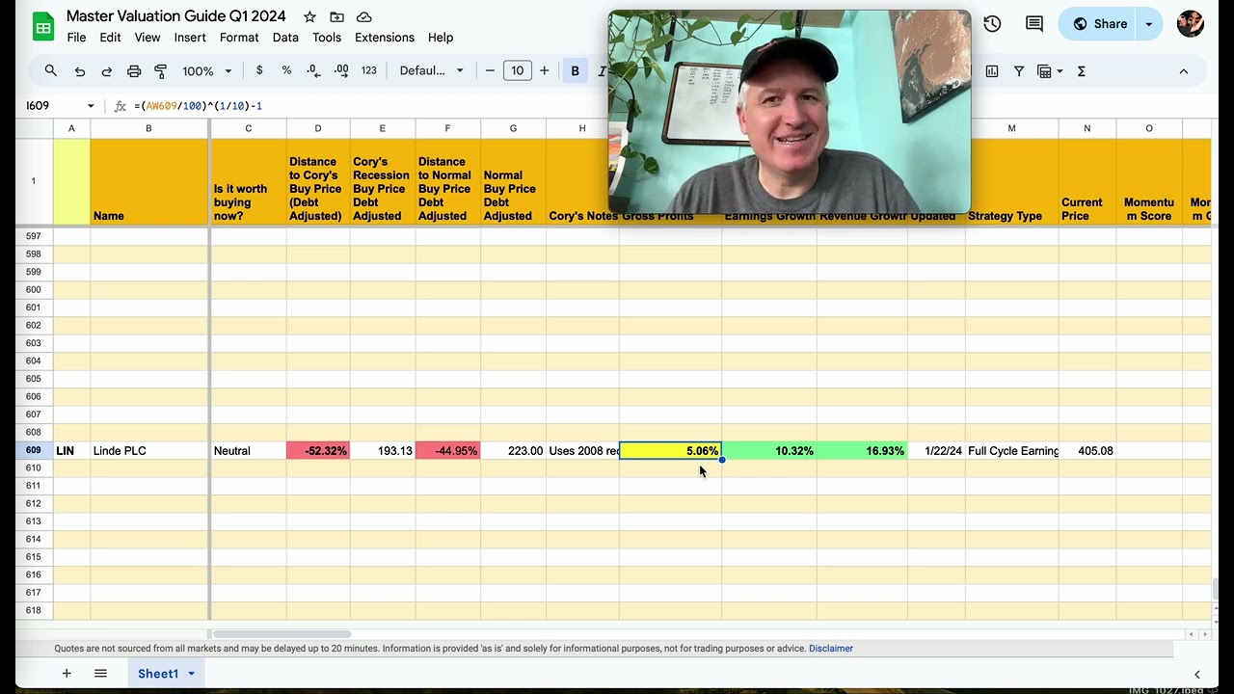Open the Google account avatar

click(1191, 24)
